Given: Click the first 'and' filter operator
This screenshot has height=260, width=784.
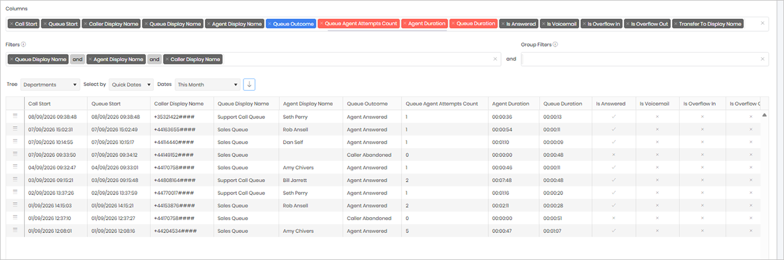Looking at the screenshot, I should [77, 59].
